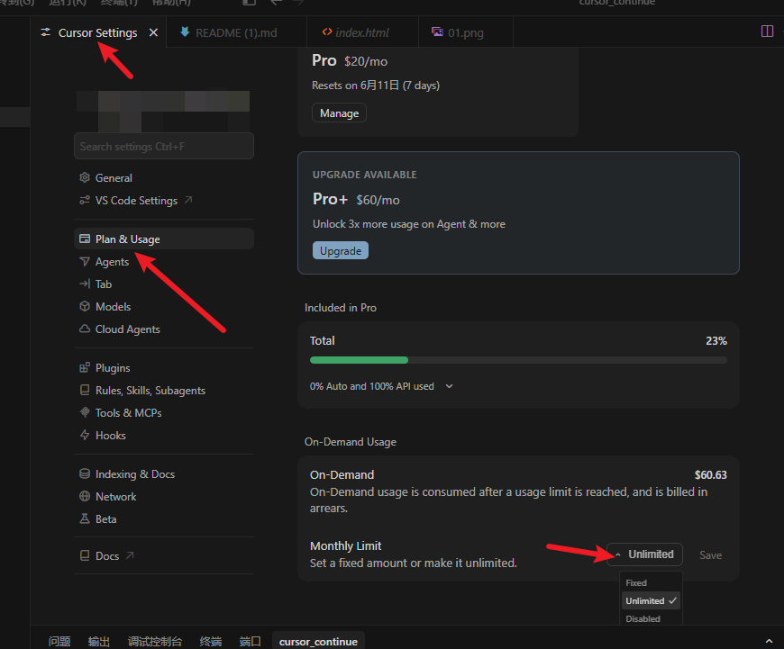Switch to the 01.png tab
This screenshot has height=649, width=784.
pos(466,32)
